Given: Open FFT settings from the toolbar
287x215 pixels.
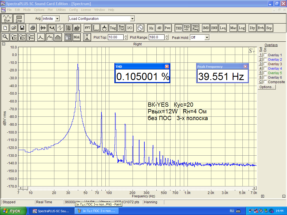Looking at the screenshot, I should point(87,28).
